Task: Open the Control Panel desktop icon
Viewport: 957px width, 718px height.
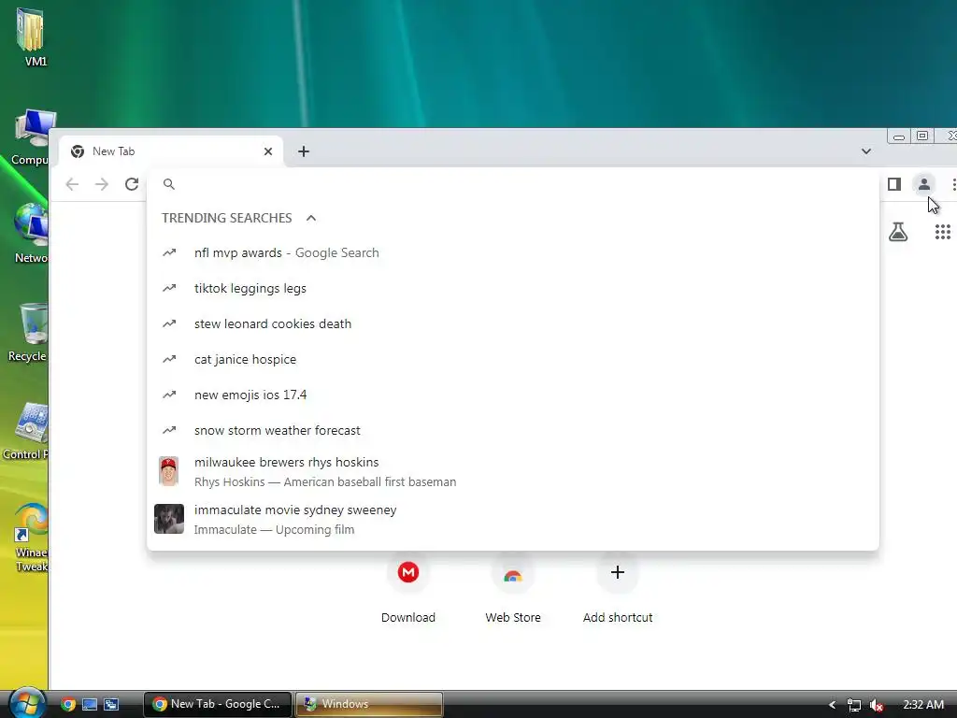Action: coord(25,430)
